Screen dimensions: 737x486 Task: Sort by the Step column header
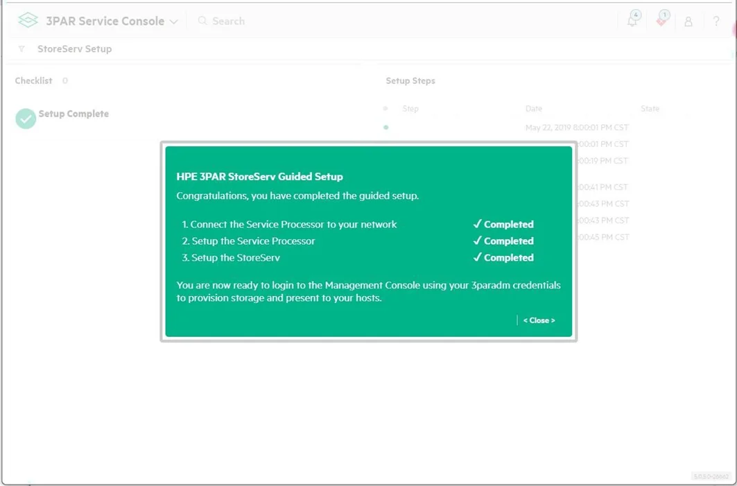point(410,109)
